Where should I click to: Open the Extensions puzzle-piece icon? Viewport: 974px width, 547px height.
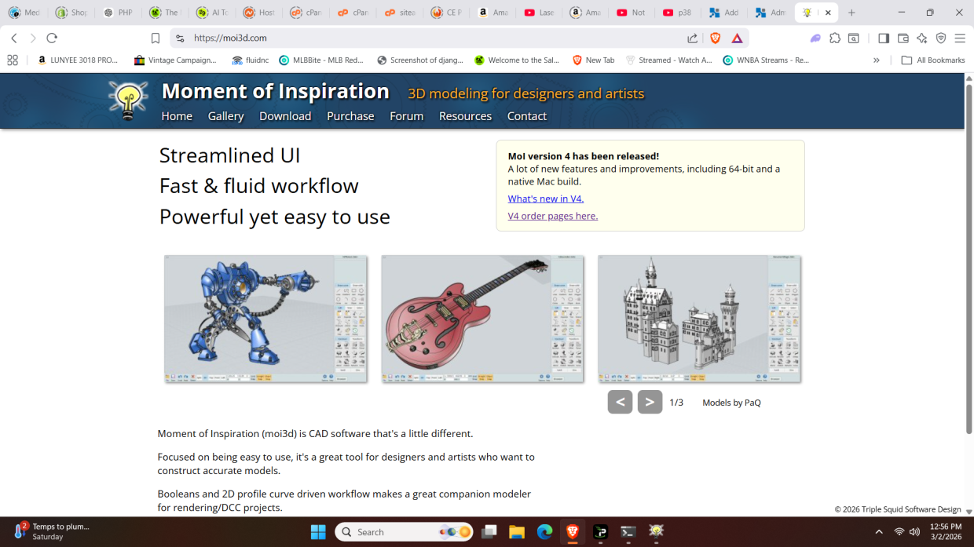[x=834, y=37]
